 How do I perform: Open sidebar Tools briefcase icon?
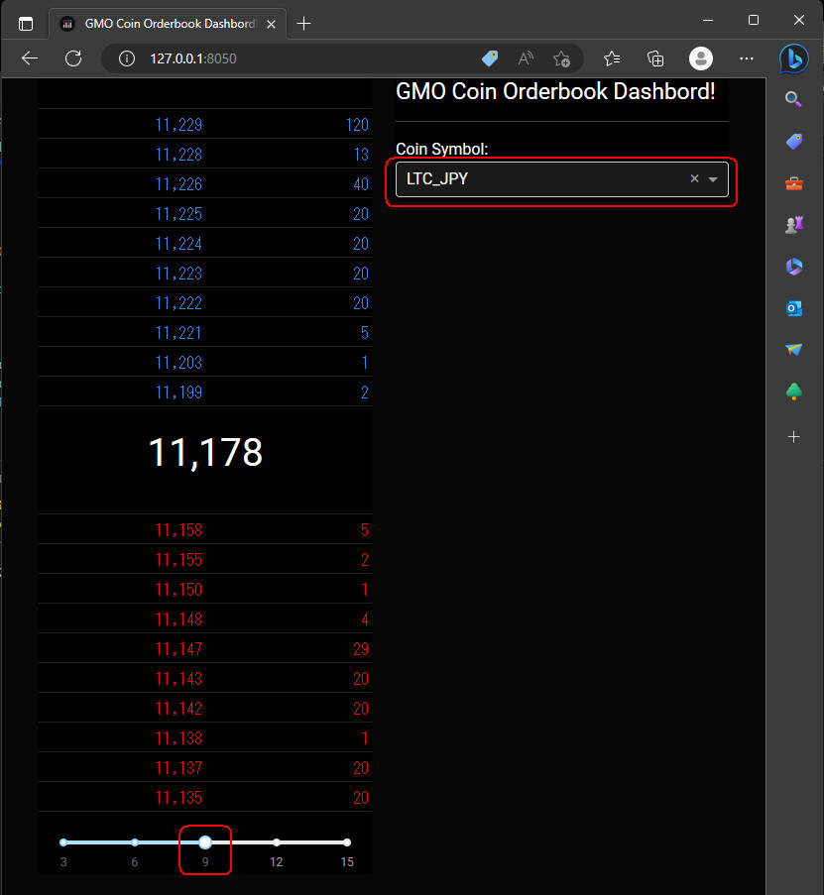pyautogui.click(x=793, y=183)
